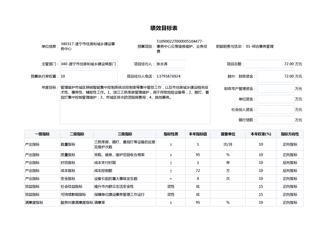Click the 财政资金 amount field
This screenshot has width=329, height=232.
point(275,76)
